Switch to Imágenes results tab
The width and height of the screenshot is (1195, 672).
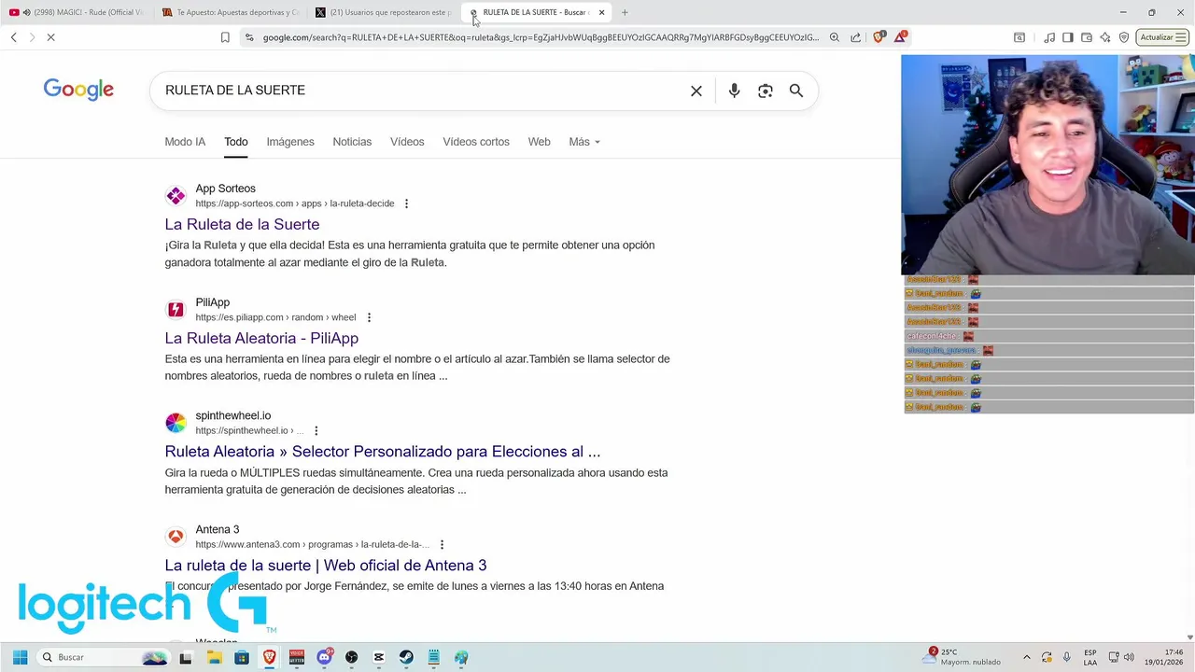coord(290,142)
